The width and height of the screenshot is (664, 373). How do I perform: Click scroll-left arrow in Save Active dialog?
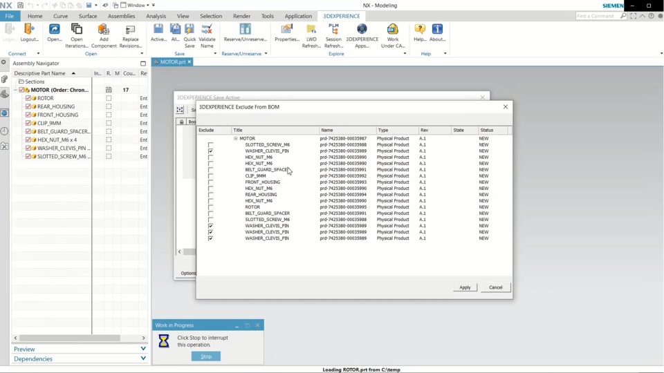coord(180,251)
